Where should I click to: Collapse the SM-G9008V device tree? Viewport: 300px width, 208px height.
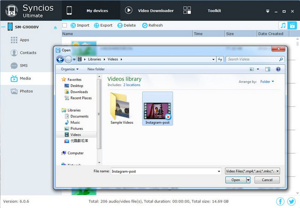(x=3, y=27)
